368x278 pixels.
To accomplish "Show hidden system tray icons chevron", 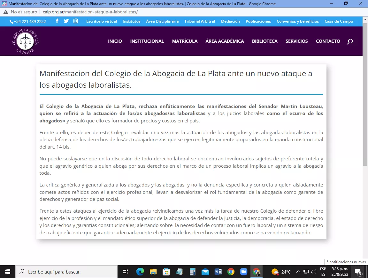I will click(298, 272).
